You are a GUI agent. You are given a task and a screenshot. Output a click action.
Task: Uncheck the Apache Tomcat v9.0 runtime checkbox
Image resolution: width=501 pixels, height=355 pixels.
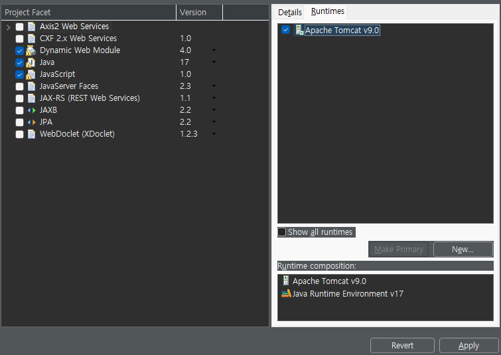tap(285, 30)
